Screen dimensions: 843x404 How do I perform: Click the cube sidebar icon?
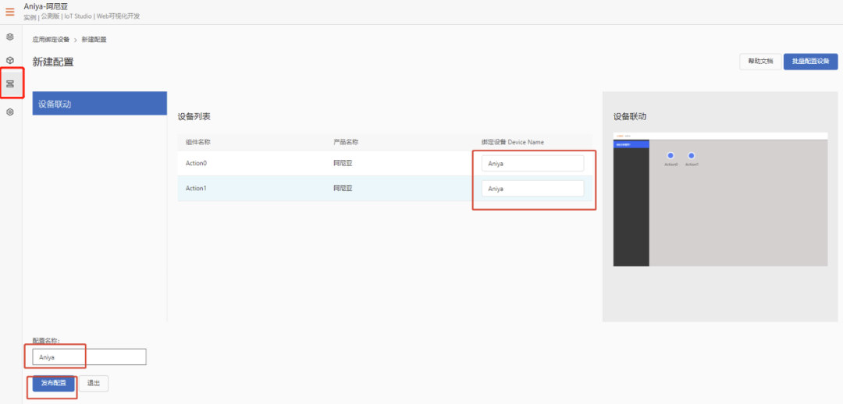pyautogui.click(x=9, y=60)
